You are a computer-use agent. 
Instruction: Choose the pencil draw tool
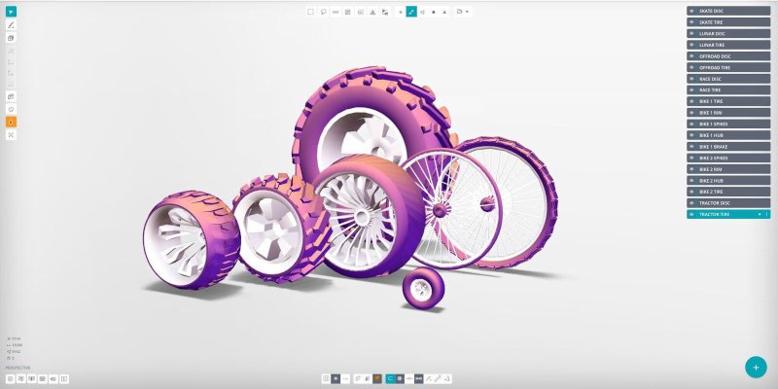pyautogui.click(x=11, y=24)
